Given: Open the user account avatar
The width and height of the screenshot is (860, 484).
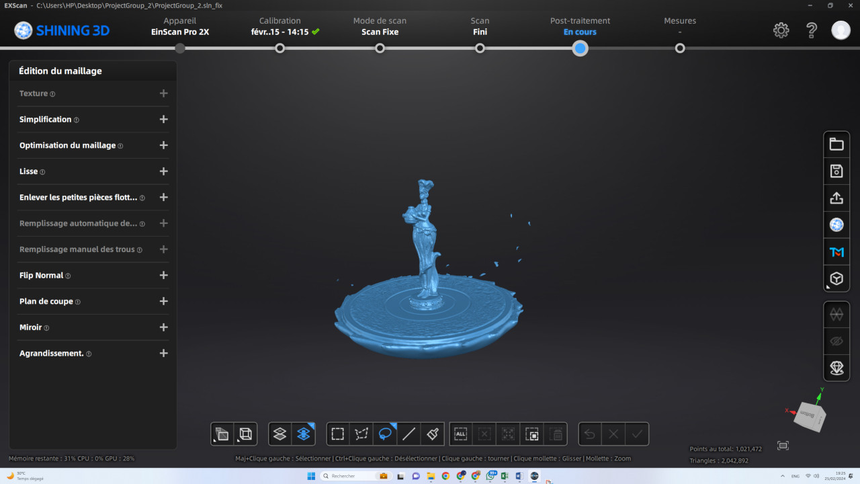Looking at the screenshot, I should (x=841, y=30).
